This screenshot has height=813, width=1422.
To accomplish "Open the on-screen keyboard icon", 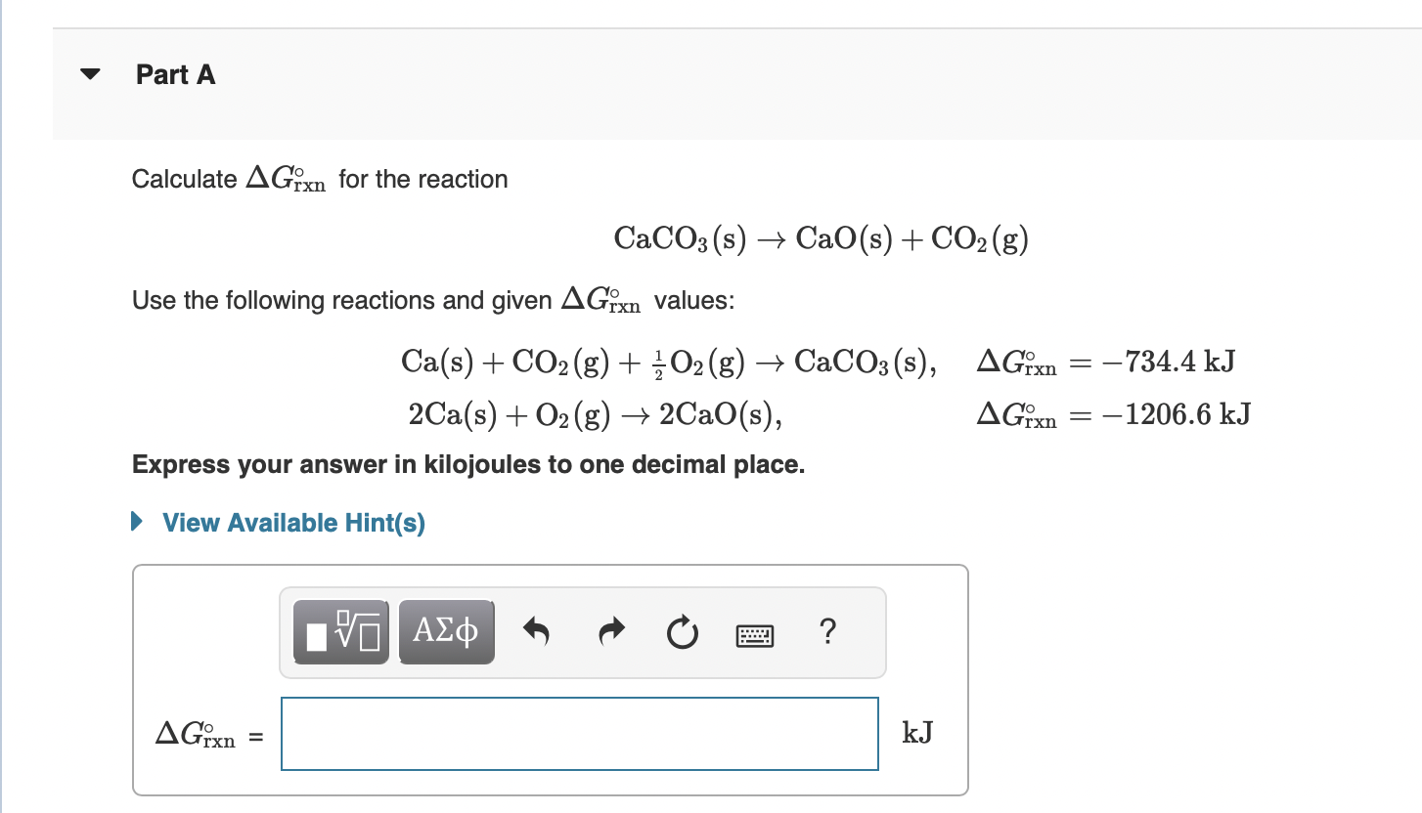I will [x=753, y=634].
